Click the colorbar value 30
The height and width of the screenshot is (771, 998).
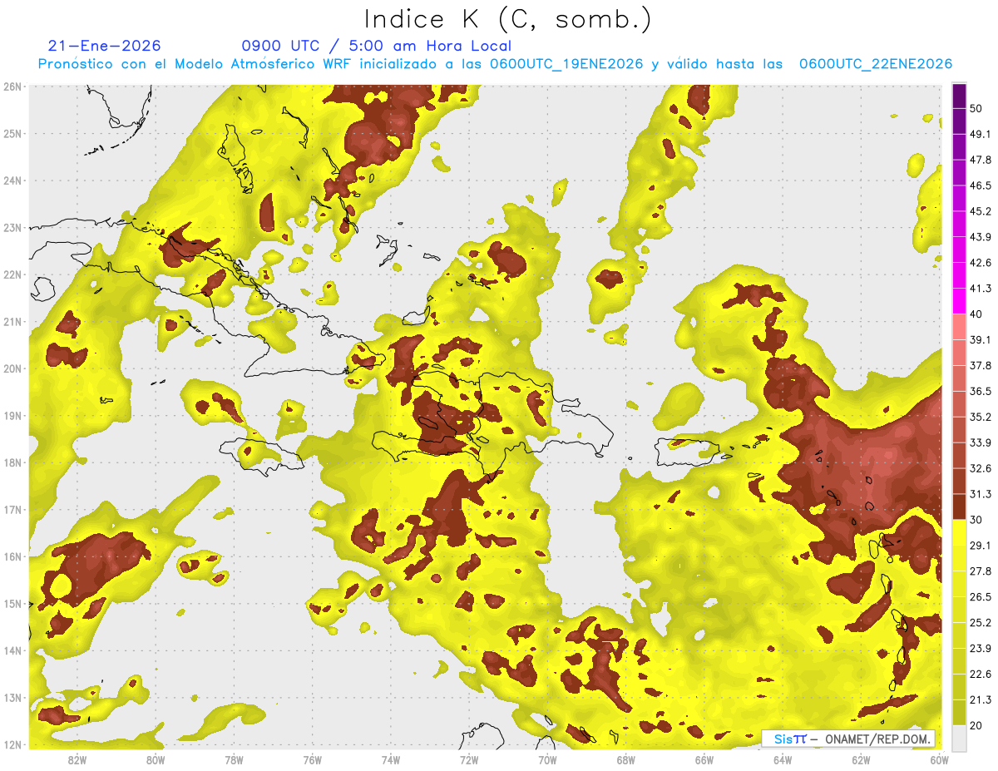[x=976, y=520]
